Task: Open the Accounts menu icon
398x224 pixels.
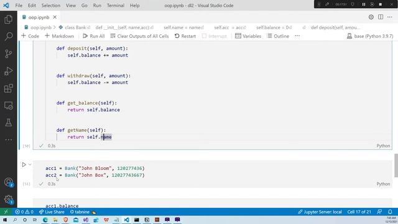Action: point(8,182)
